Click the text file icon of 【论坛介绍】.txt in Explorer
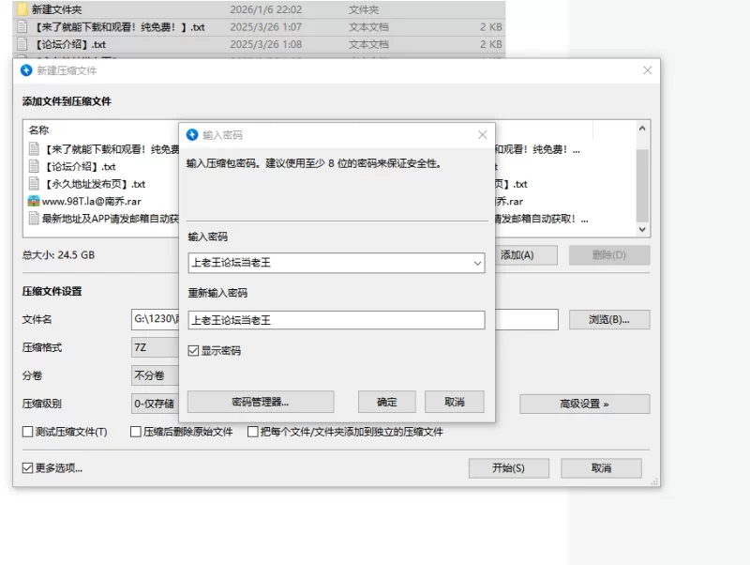Image resolution: width=750 pixels, height=565 pixels. coord(22,44)
